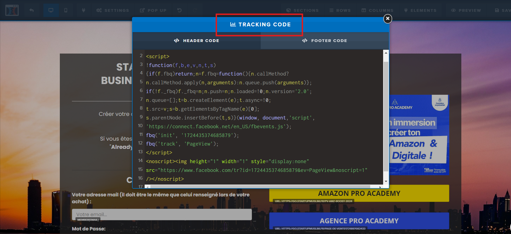Click the undo icon in the toolbar
This screenshot has width=511, height=234.
point(179,10)
